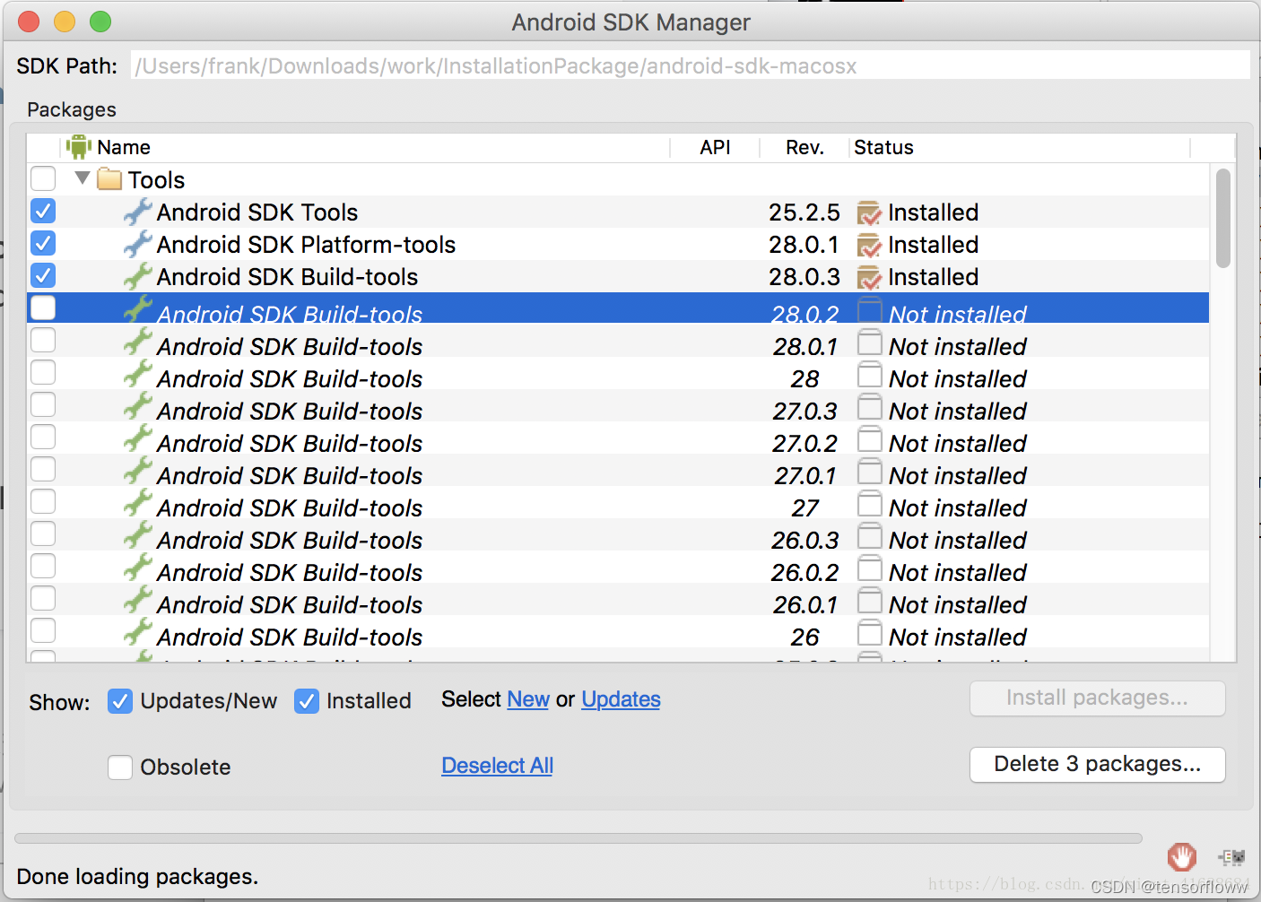Click revision value 27.0.2
The height and width of the screenshot is (902, 1261).
point(804,444)
